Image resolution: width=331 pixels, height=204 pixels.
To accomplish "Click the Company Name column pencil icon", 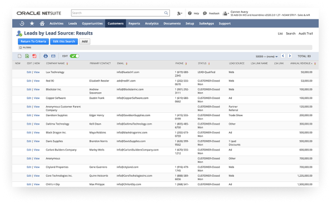I will pyautogui.click(x=67, y=63).
